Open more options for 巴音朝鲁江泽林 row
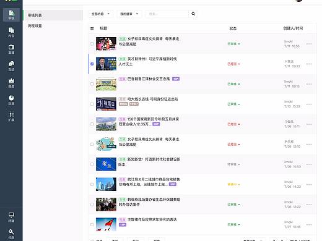322x241 pixels. (309, 84)
